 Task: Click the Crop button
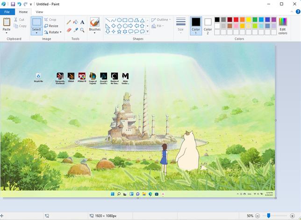(50, 20)
